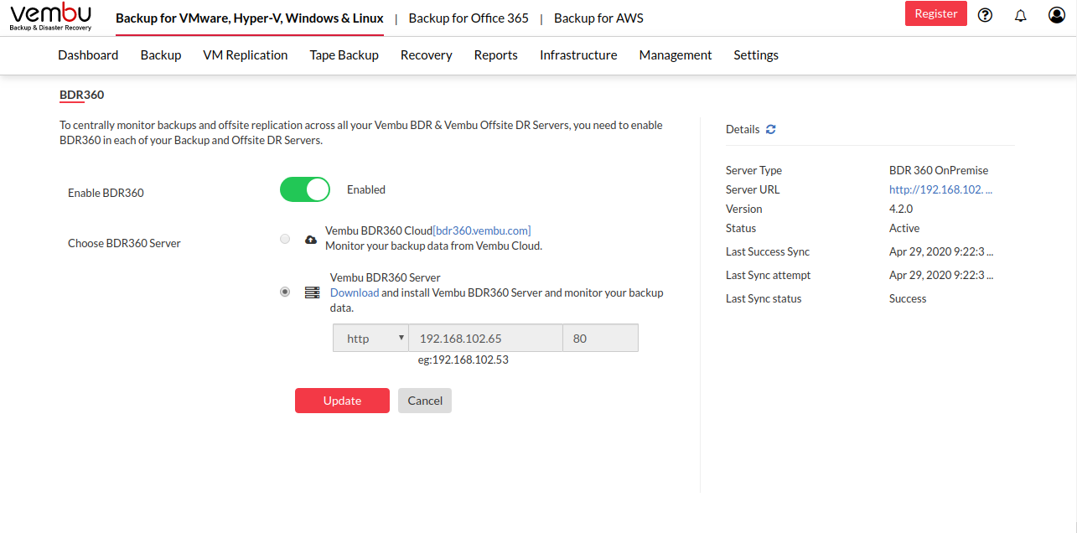Click the Last Success Sync timestamp value
This screenshot has height=533, width=1077.
tap(941, 251)
